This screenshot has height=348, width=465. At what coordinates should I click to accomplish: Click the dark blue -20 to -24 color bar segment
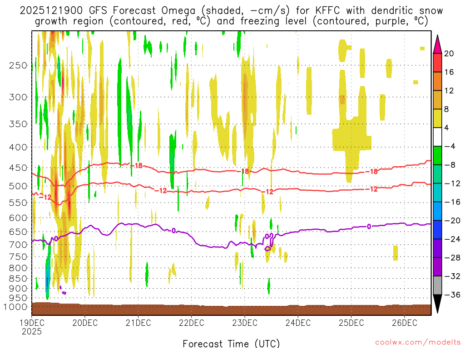point(437,230)
